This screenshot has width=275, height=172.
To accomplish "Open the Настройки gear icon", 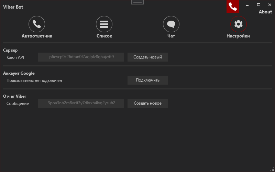I will pyautogui.click(x=239, y=24).
